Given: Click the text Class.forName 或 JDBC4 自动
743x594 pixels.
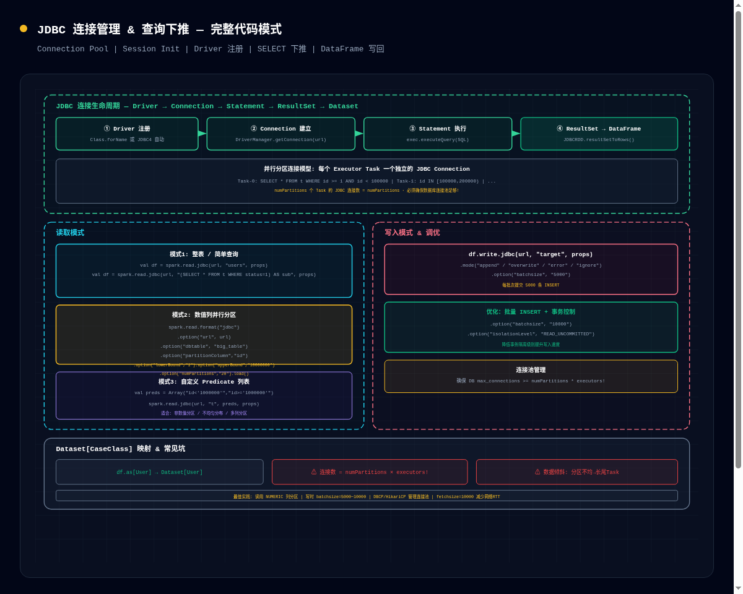Looking at the screenshot, I should point(127,140).
